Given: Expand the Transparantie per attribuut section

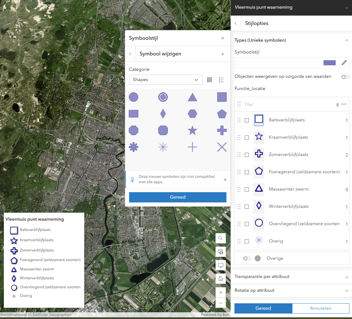Looking at the screenshot, I should (291, 276).
